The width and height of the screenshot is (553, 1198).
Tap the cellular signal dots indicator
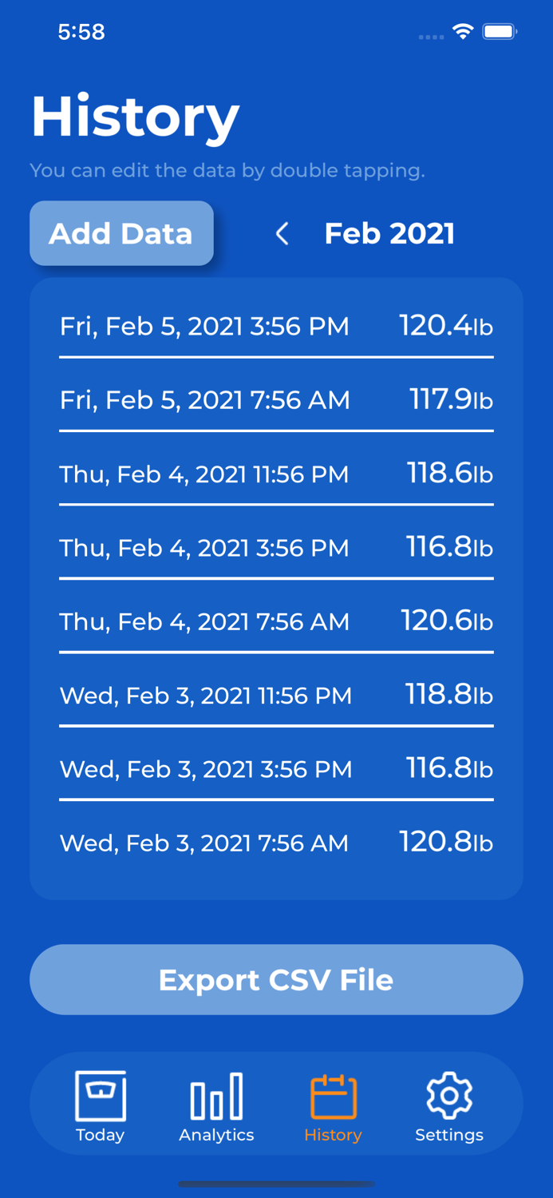(x=429, y=36)
